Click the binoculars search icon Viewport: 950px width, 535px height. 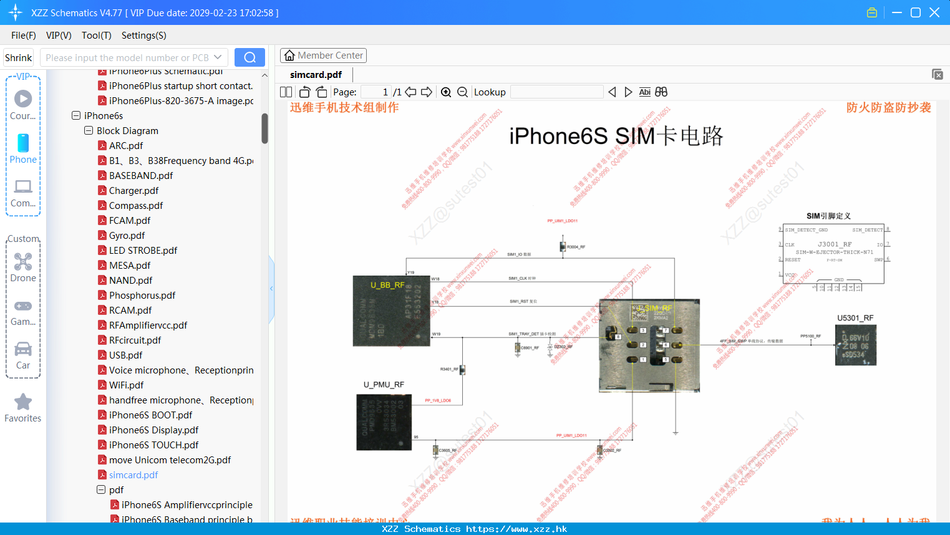point(661,92)
